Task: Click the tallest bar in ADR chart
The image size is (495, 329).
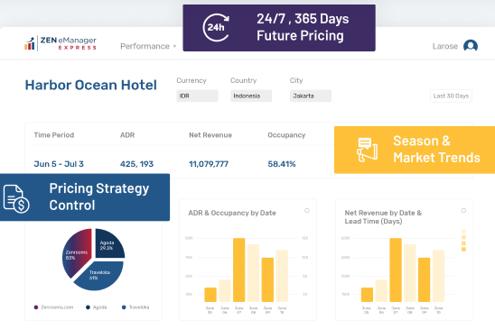Action: 239,270
